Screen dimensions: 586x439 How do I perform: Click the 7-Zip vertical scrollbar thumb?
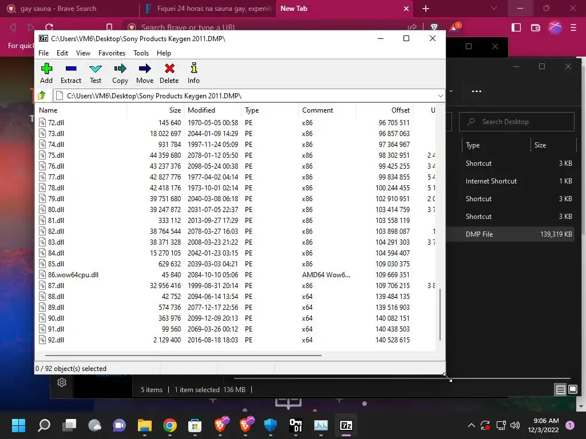point(440,314)
